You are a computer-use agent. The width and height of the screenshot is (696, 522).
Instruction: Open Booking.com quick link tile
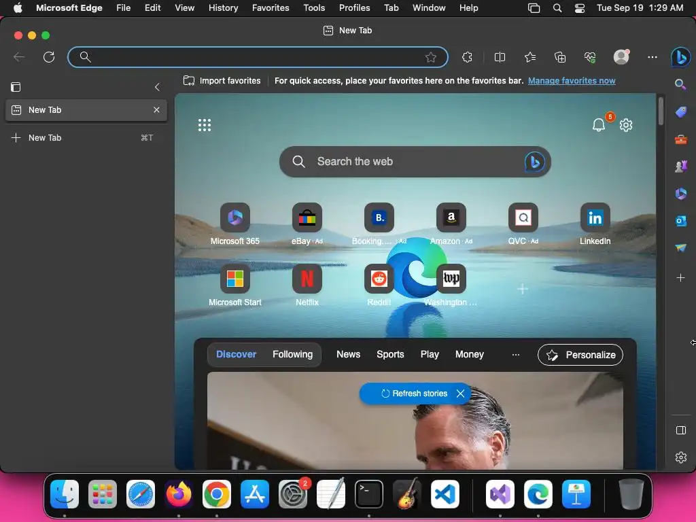point(379,224)
